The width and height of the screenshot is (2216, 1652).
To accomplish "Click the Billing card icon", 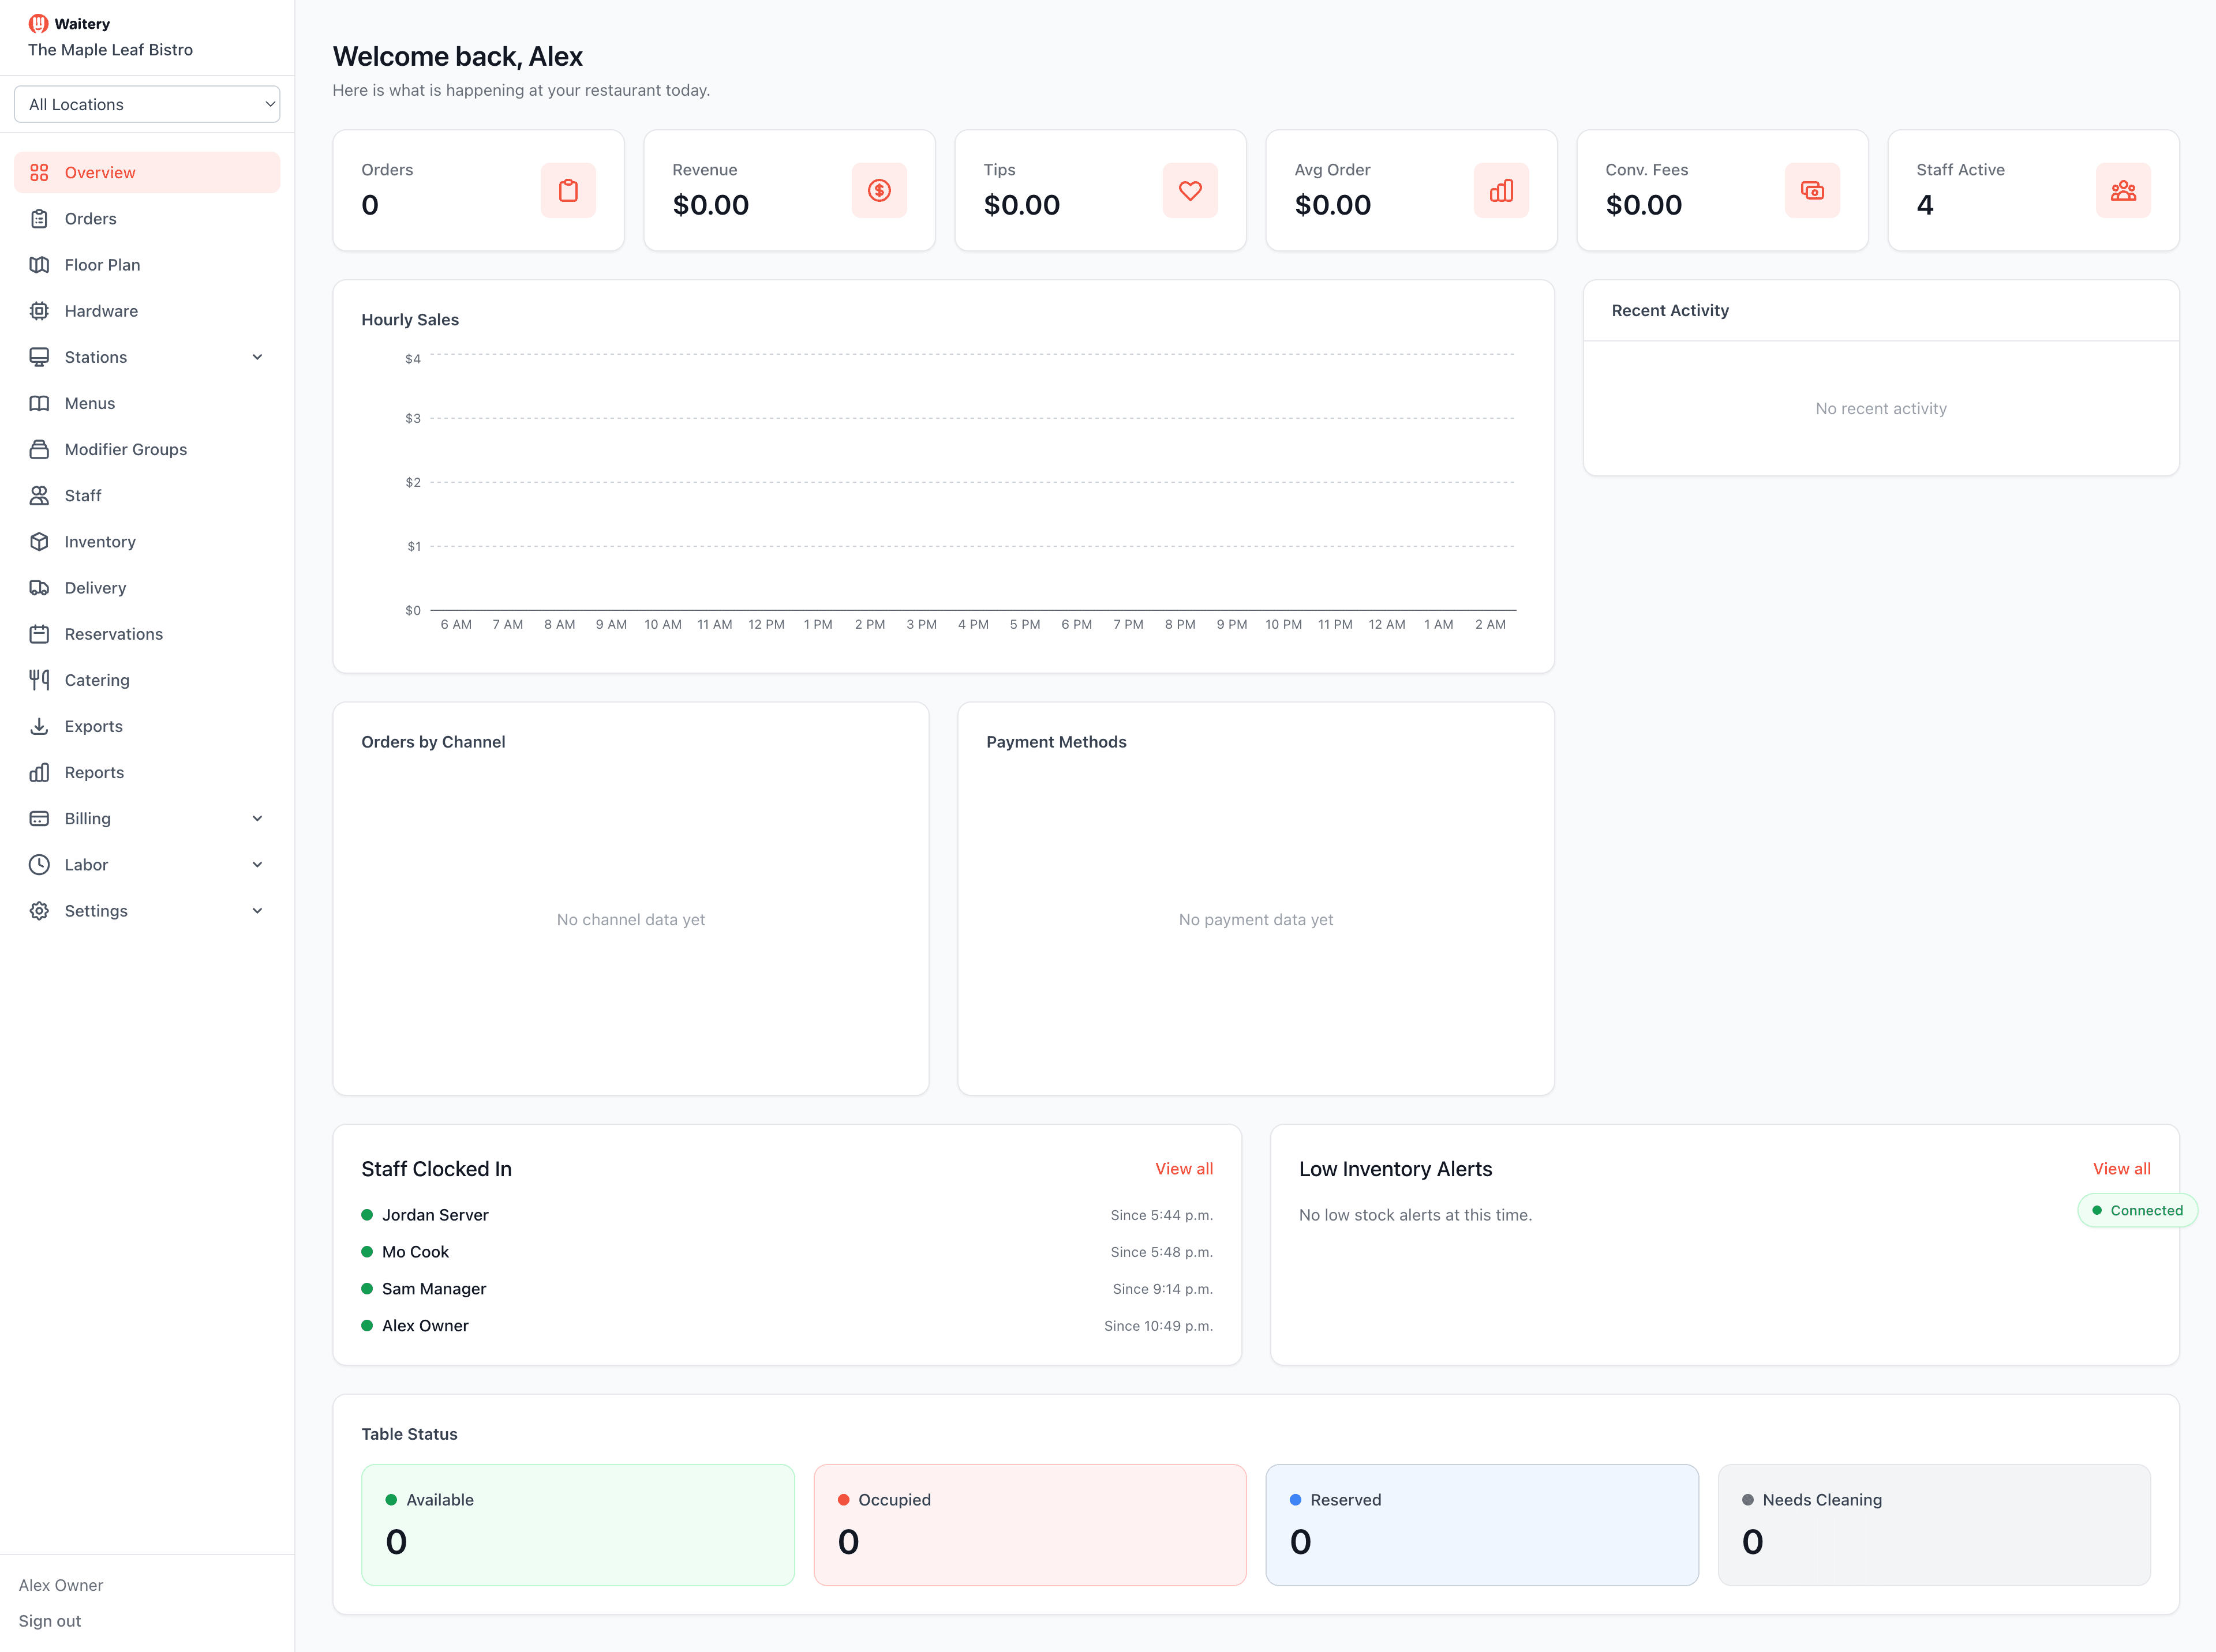I will (39, 818).
